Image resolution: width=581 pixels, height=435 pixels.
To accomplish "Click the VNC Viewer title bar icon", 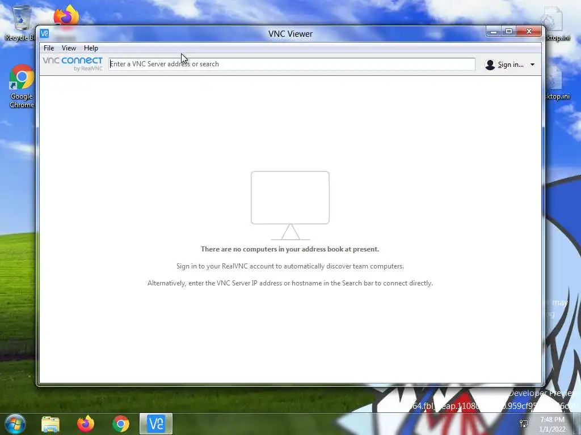I will tap(44, 33).
